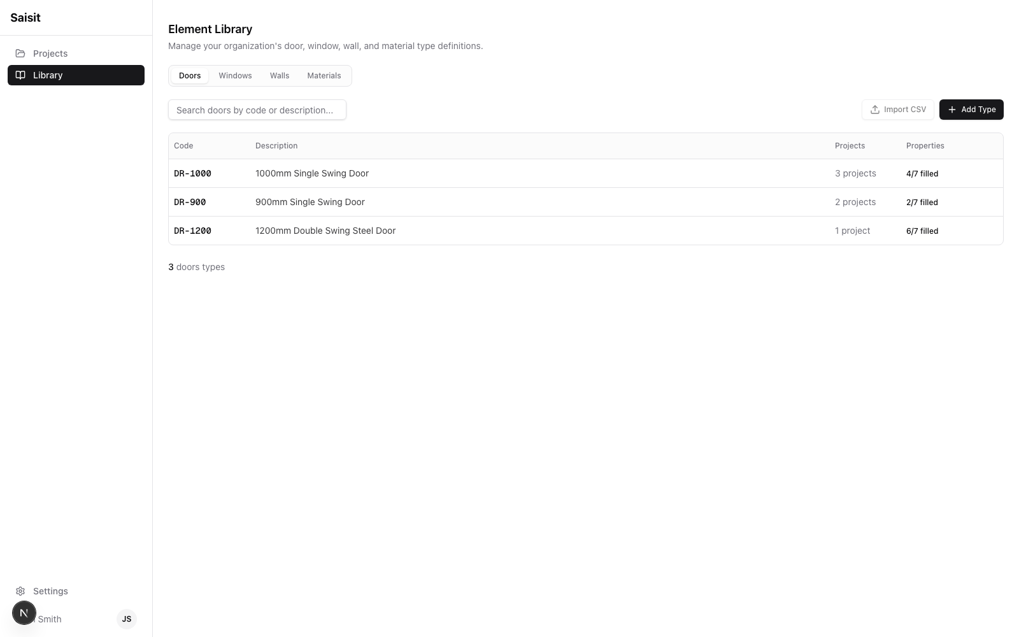The width and height of the screenshot is (1019, 637).
Task: Click the Add Type button
Action: (971, 110)
